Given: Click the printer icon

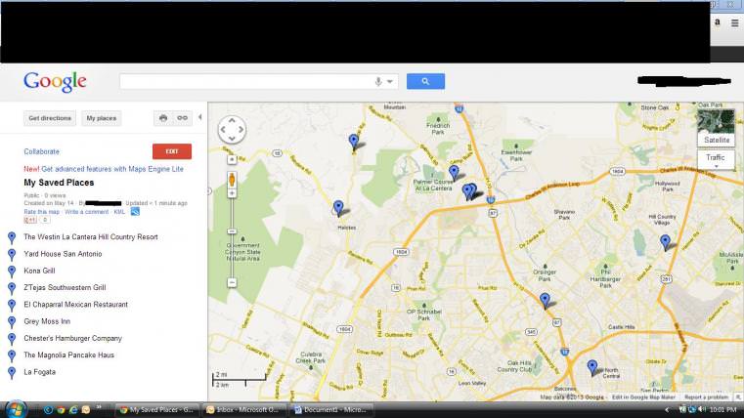Looking at the screenshot, I should pyautogui.click(x=163, y=118).
